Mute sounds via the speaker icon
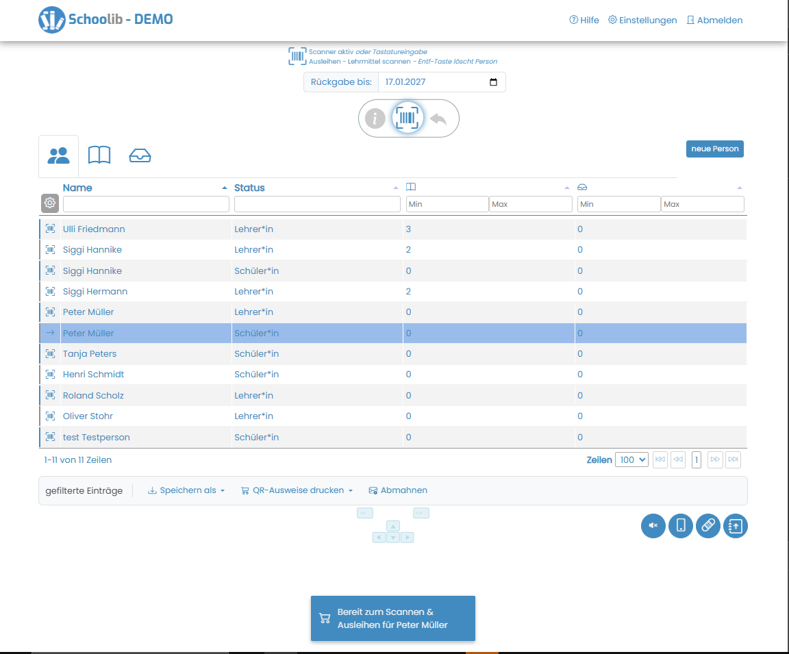Image resolution: width=789 pixels, height=654 pixels. (x=653, y=526)
